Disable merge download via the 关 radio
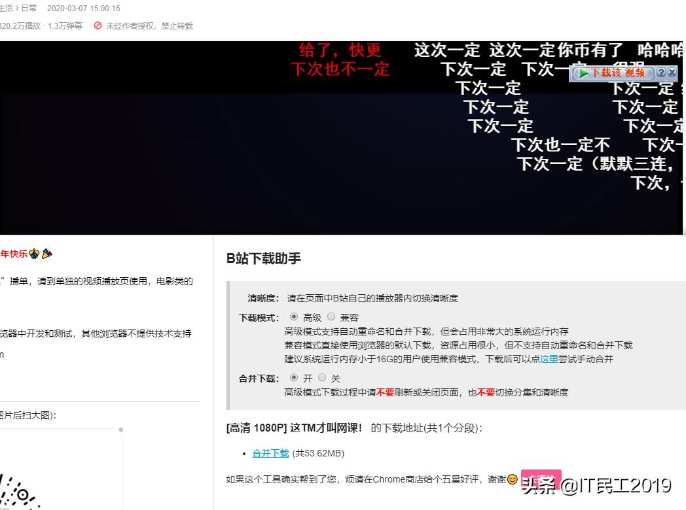The height and width of the screenshot is (510, 686). [321, 377]
